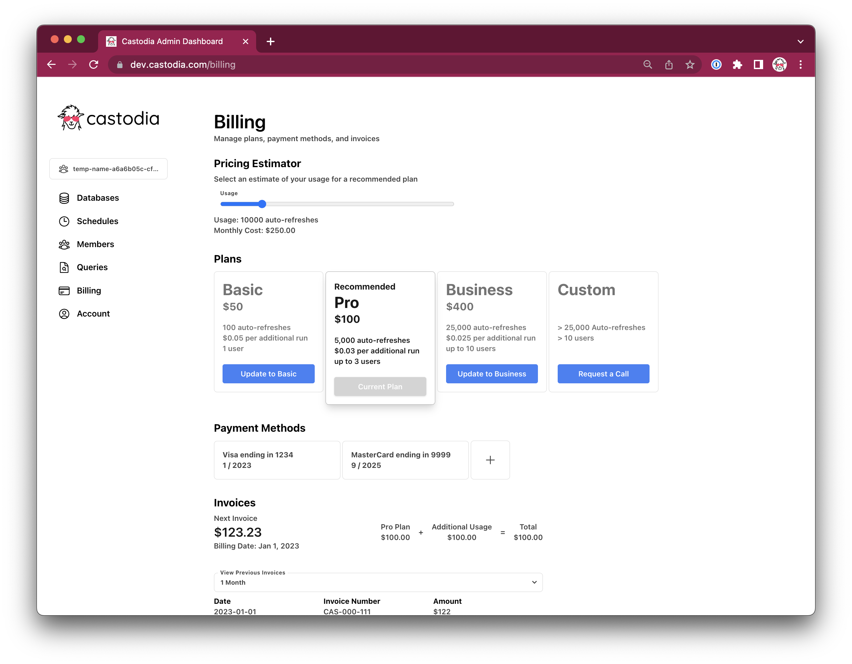Click the Schedules clock icon
This screenshot has height=664, width=852.
pyautogui.click(x=64, y=221)
